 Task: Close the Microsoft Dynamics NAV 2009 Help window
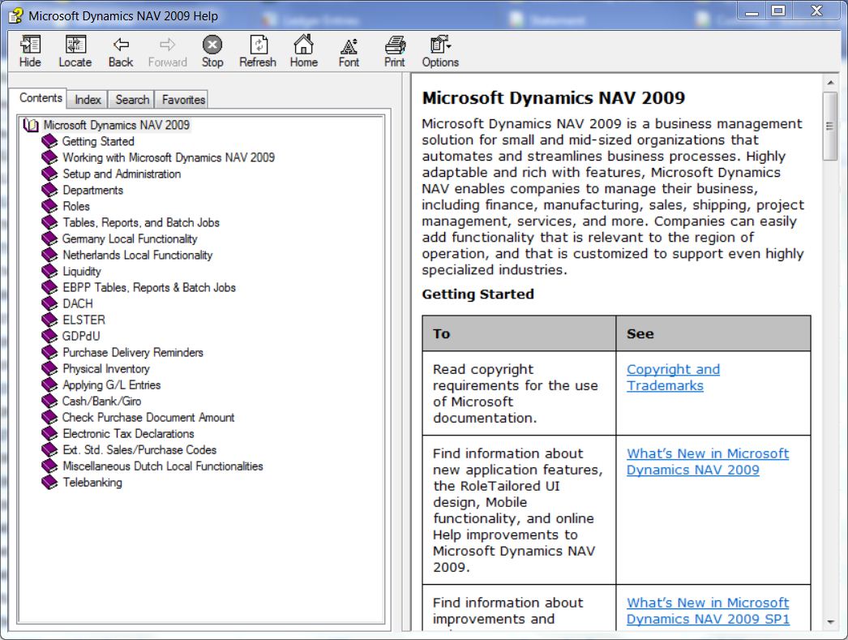(816, 11)
